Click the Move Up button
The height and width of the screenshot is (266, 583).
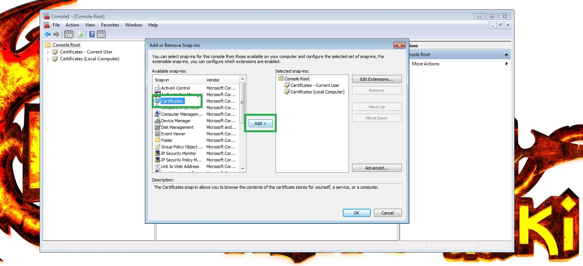377,107
